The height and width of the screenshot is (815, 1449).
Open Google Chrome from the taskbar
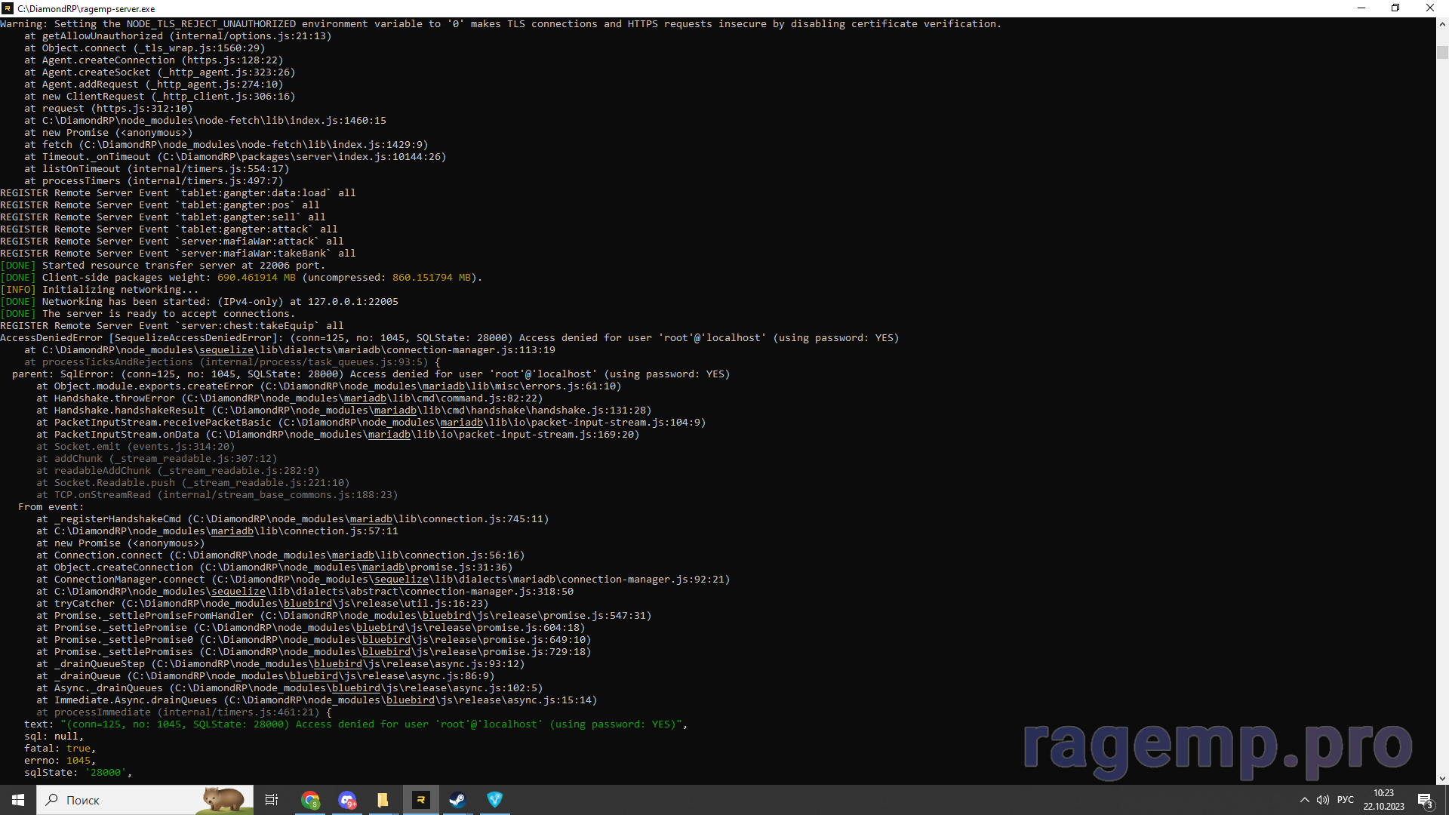click(310, 800)
